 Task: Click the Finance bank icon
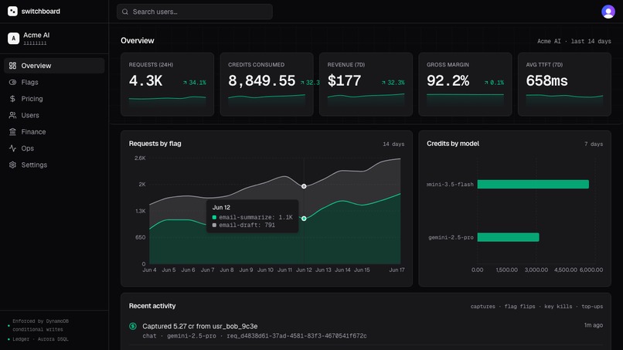tap(12, 131)
